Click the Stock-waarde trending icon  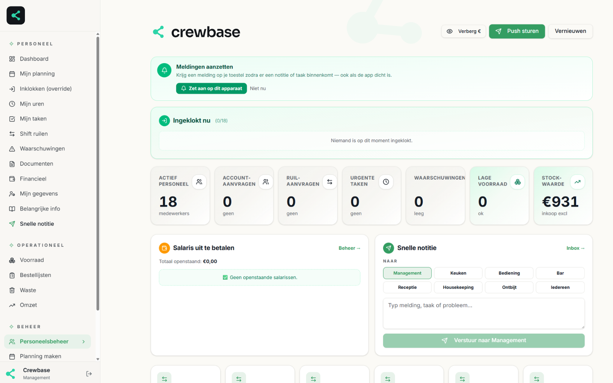[577, 182]
